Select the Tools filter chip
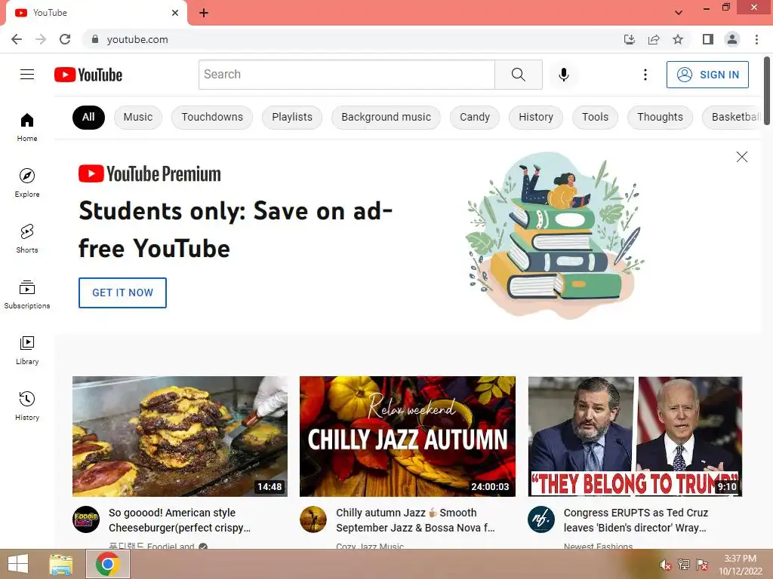The height and width of the screenshot is (579, 773). (595, 117)
